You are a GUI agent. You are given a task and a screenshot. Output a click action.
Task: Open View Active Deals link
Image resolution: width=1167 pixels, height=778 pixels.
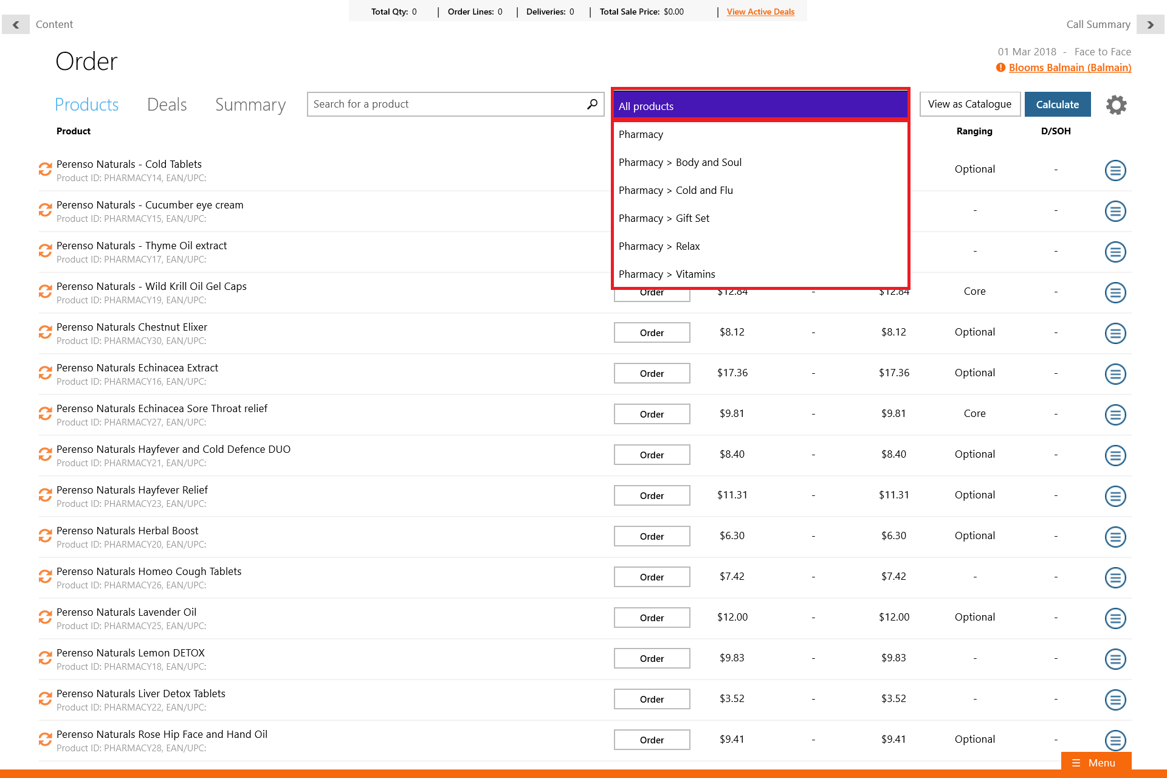(x=760, y=12)
